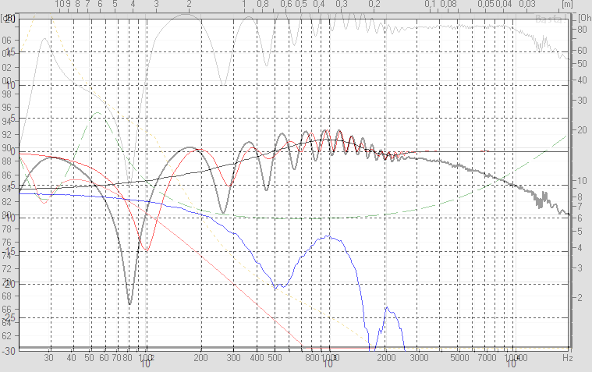Select the 70 tick label on frequency axis
Viewport: 592px width, 372px height.
pyautogui.click(x=116, y=358)
